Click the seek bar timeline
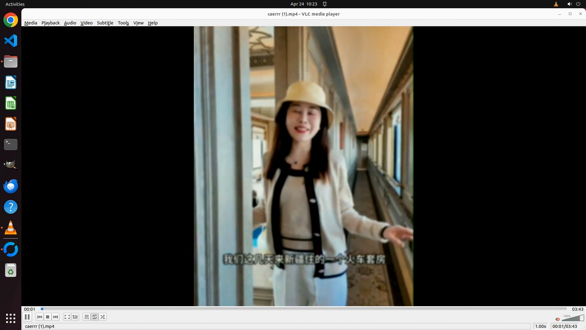 tap(304, 309)
